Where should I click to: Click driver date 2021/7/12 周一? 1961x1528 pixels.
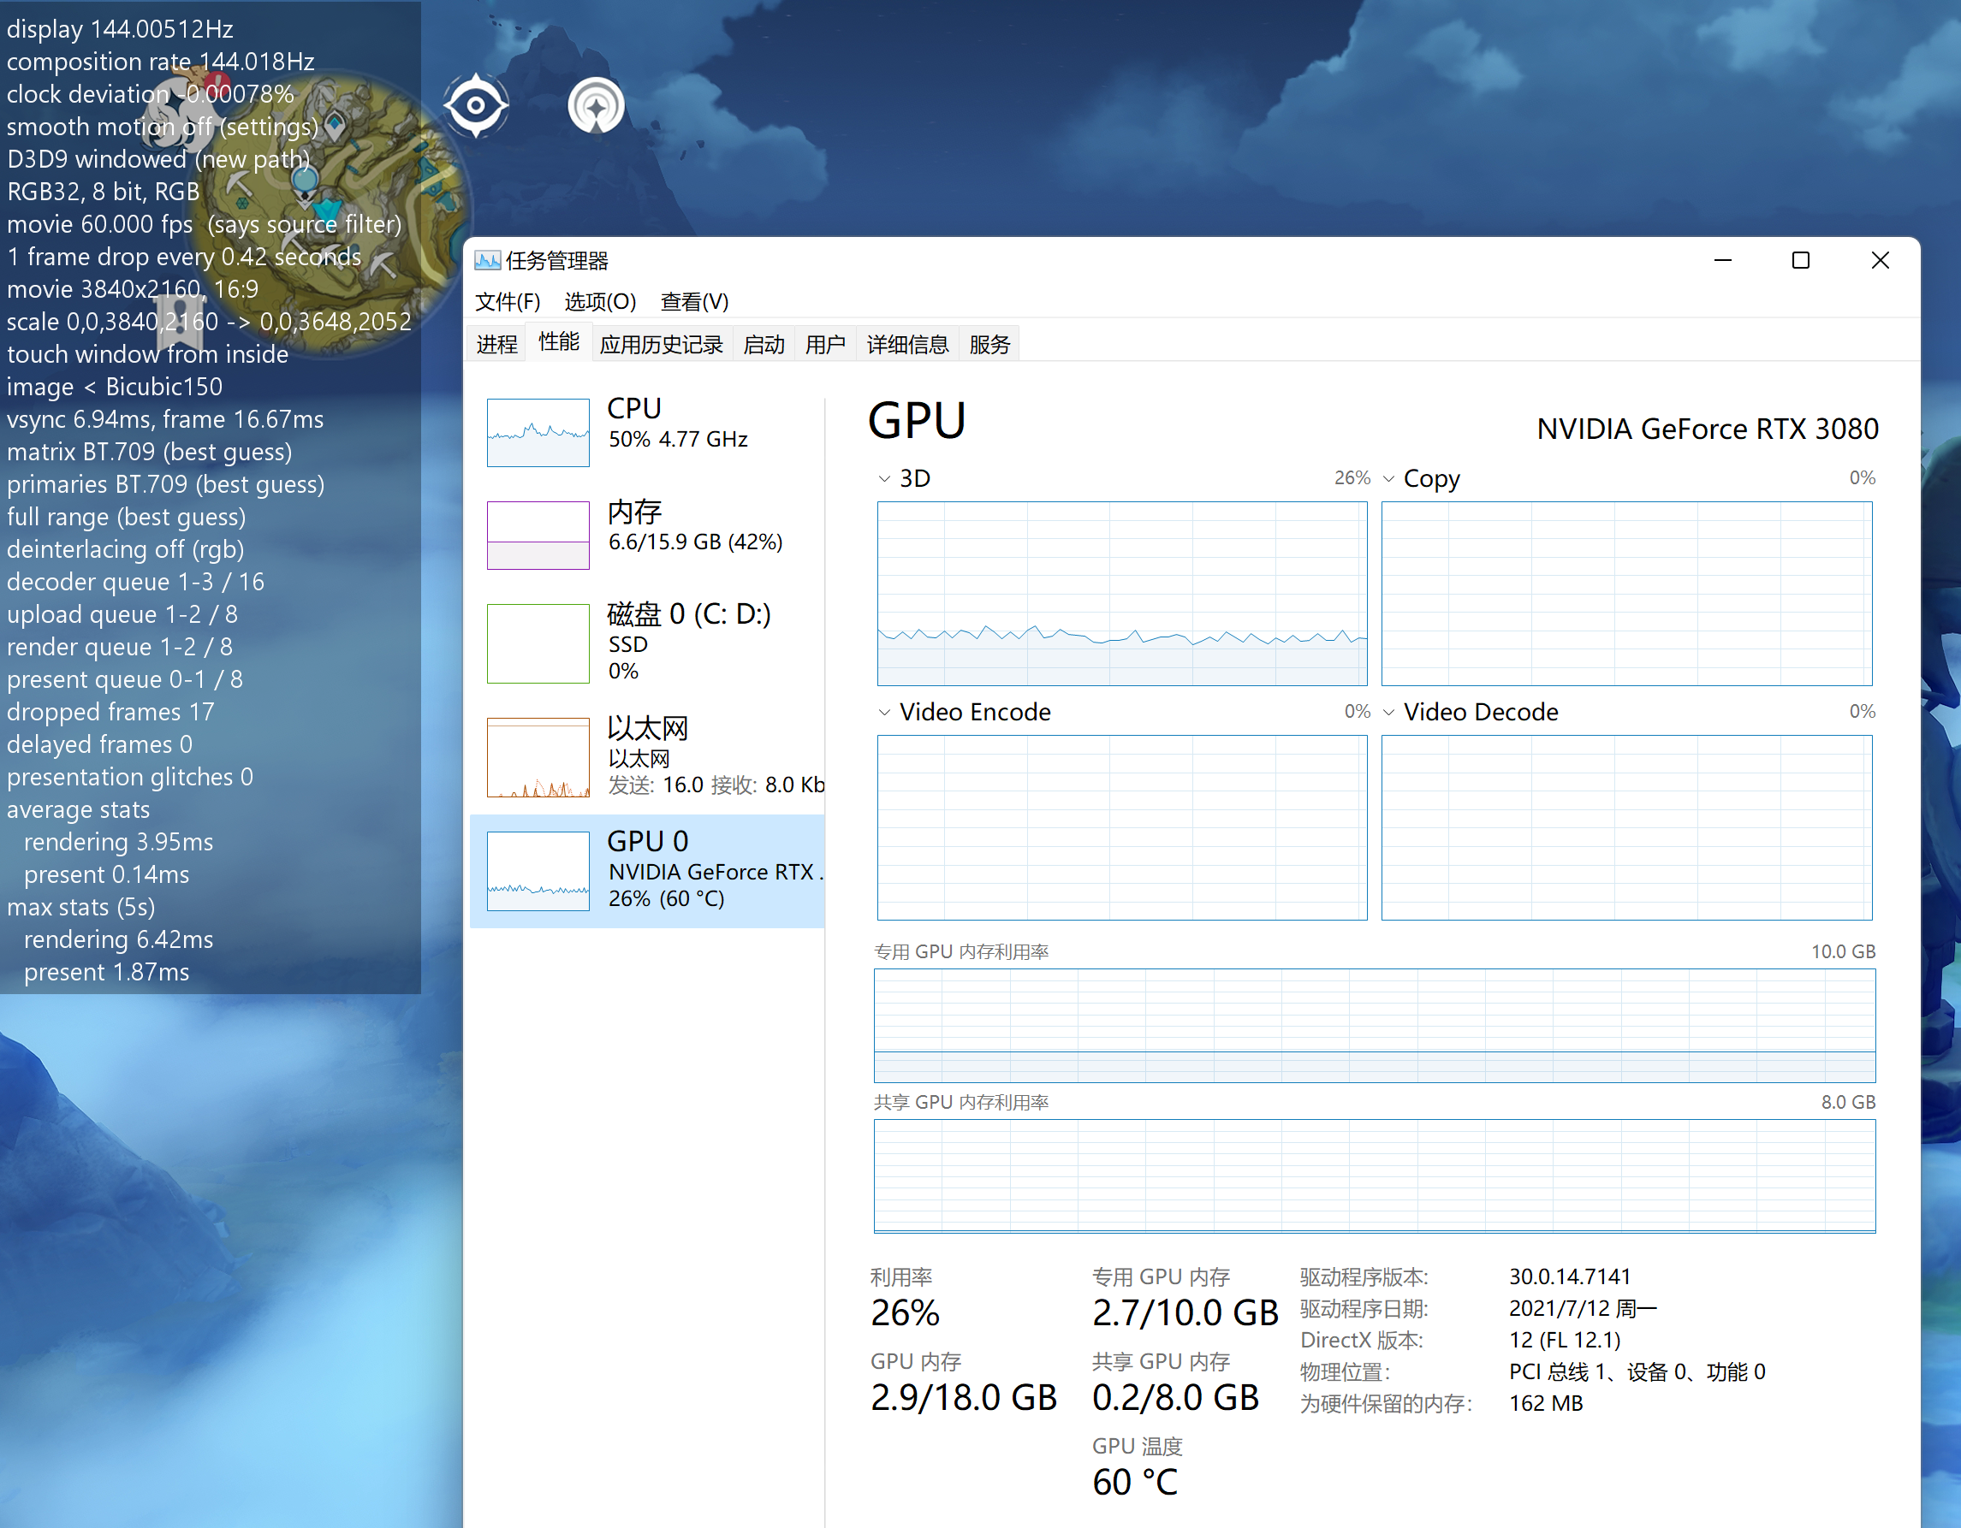[x=1583, y=1308]
